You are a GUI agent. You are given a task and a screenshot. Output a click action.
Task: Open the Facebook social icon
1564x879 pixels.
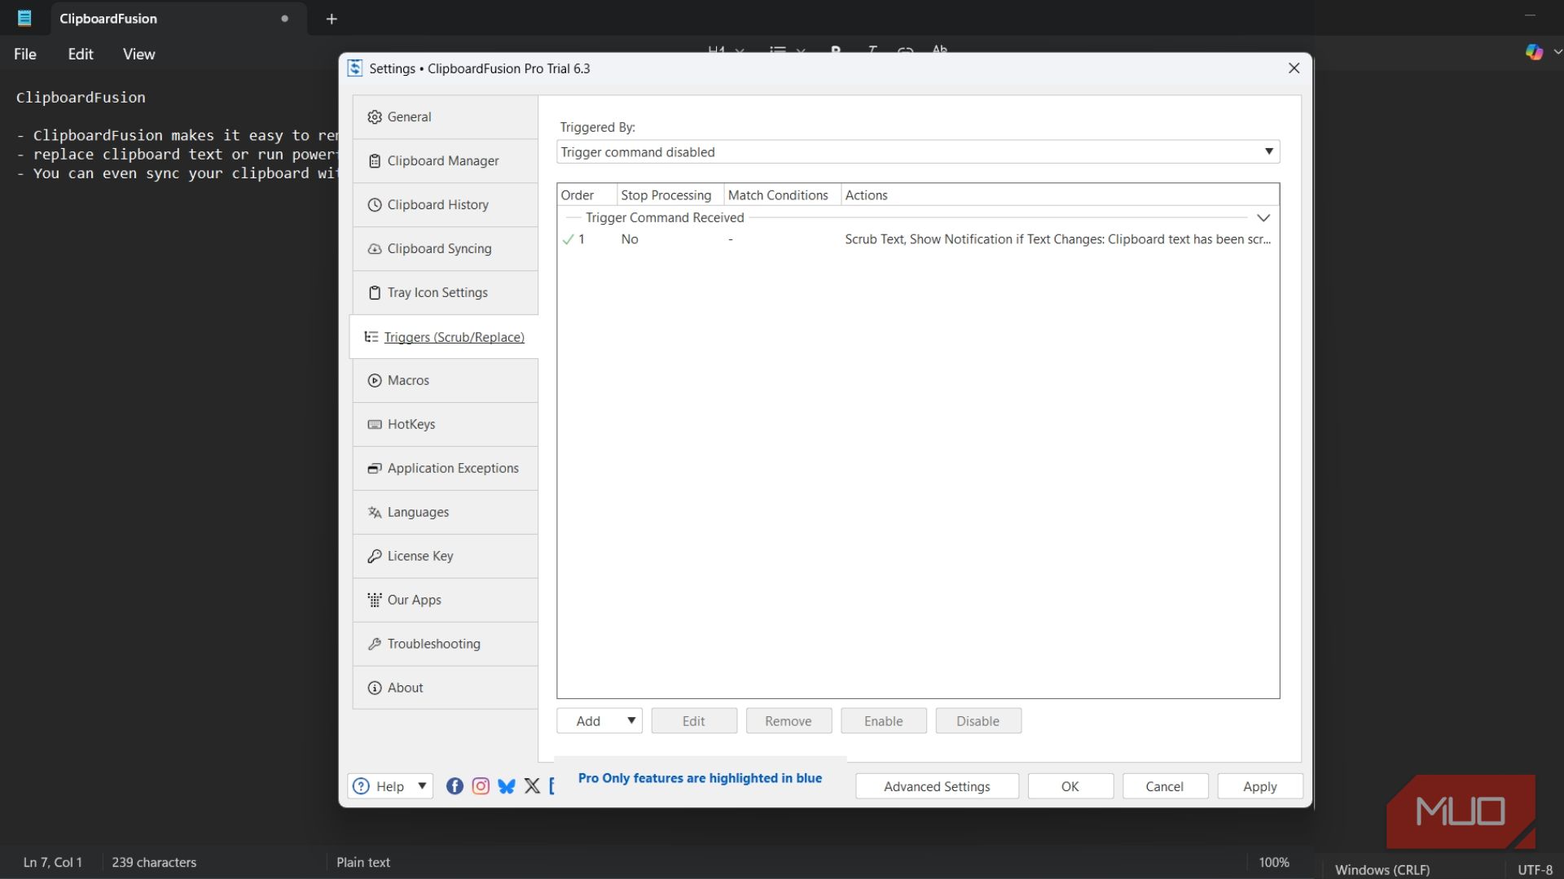pos(455,786)
